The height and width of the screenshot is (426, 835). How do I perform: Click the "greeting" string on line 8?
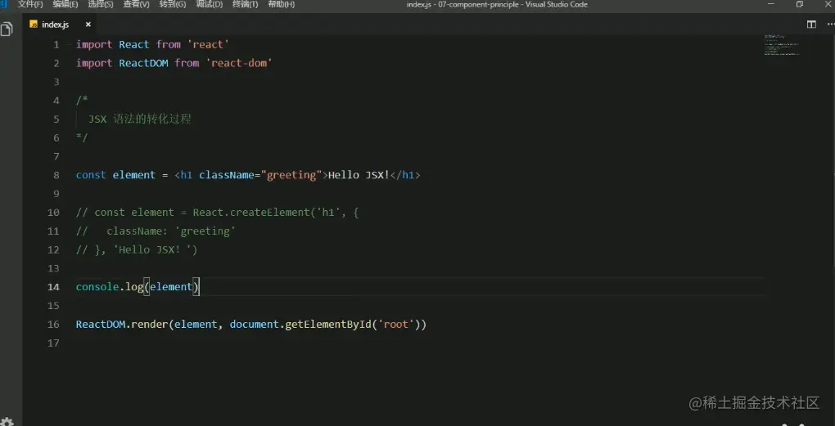tap(291, 175)
